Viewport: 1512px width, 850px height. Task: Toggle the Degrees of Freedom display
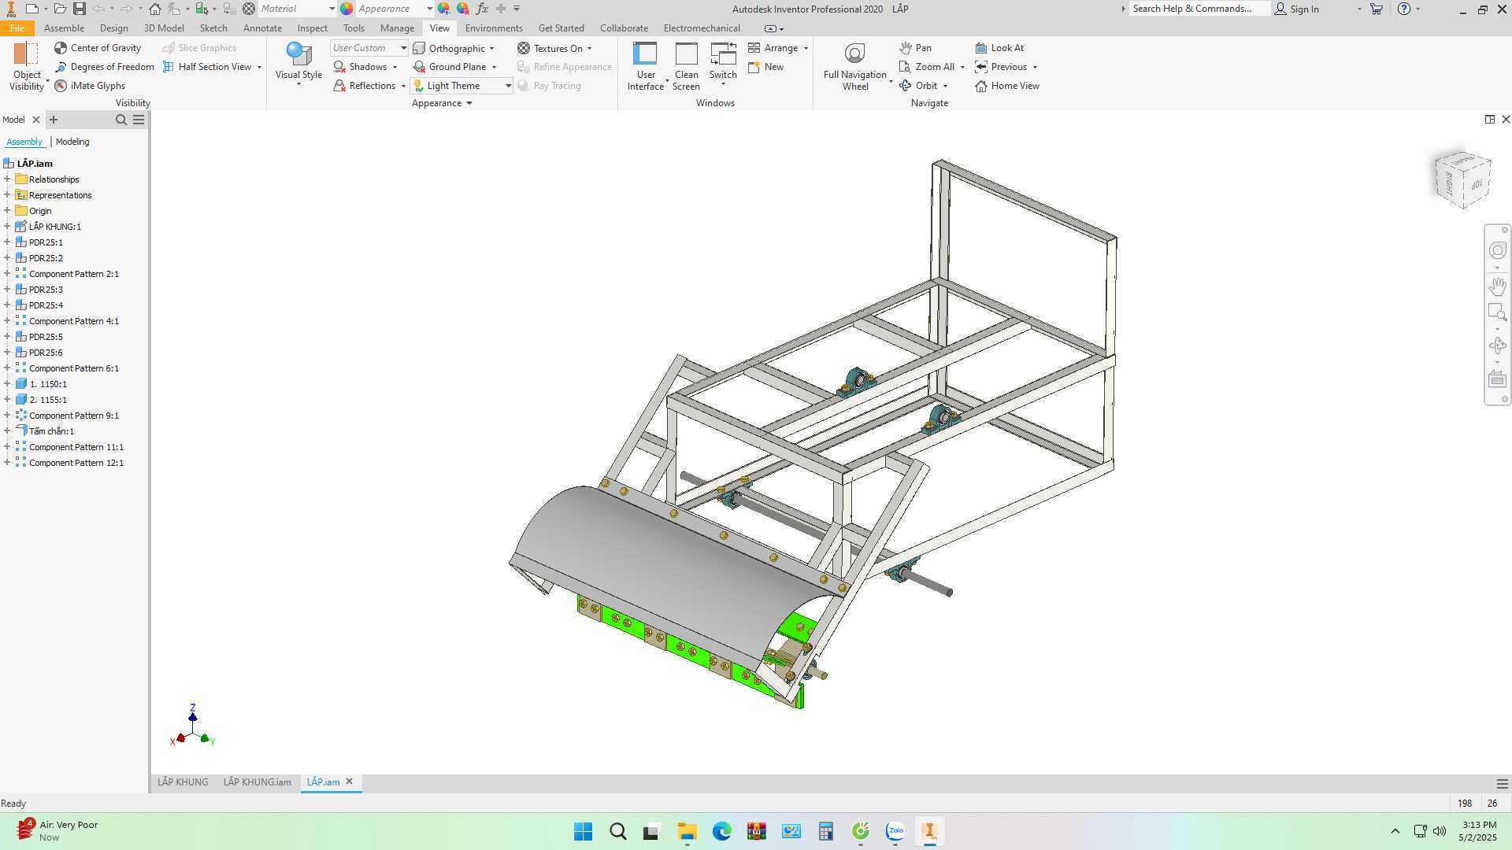pyautogui.click(x=104, y=67)
